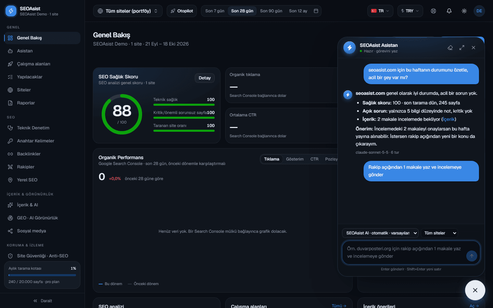Image resolution: width=493 pixels, height=308 pixels.
Task: Follow the İçerik link in assistant reply
Action: tap(449, 119)
